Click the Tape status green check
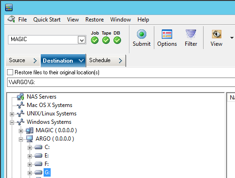The height and width of the screenshot is (178, 235). tap(106, 40)
